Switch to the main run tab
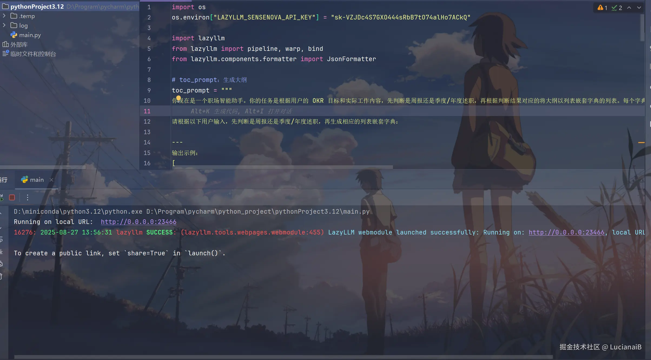Image resolution: width=651 pixels, height=360 pixels. pos(36,180)
